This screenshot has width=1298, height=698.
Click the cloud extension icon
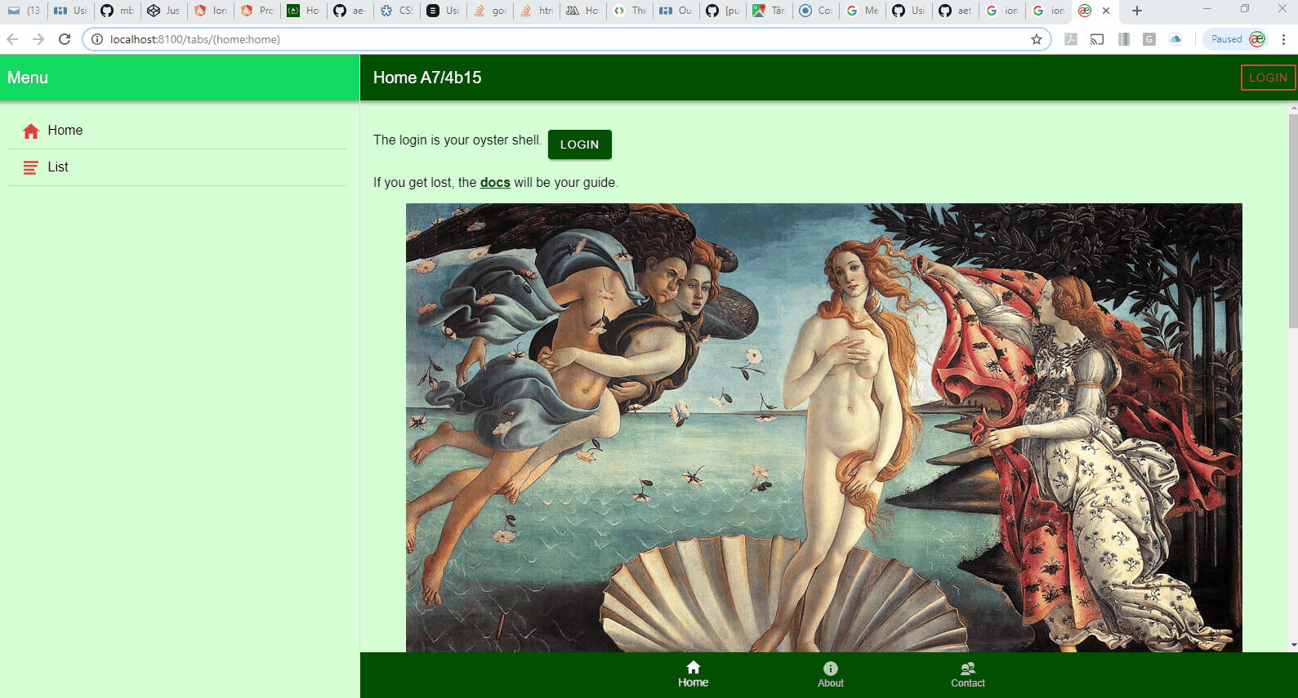(1175, 39)
